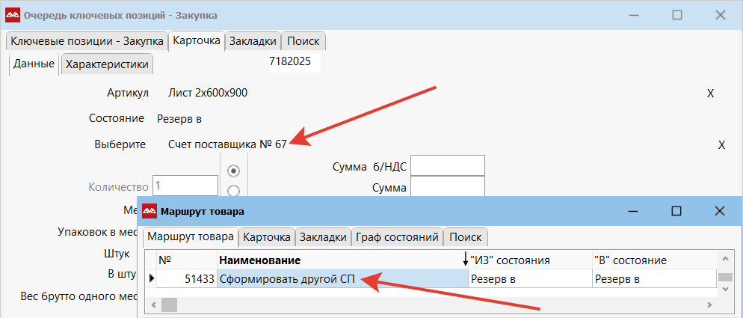Clear the Артикул field with X
The image size is (743, 318).
(x=711, y=94)
